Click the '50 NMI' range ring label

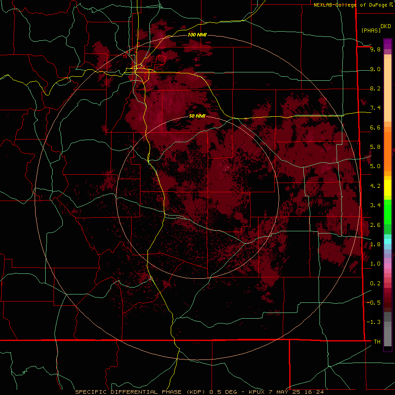(x=197, y=116)
